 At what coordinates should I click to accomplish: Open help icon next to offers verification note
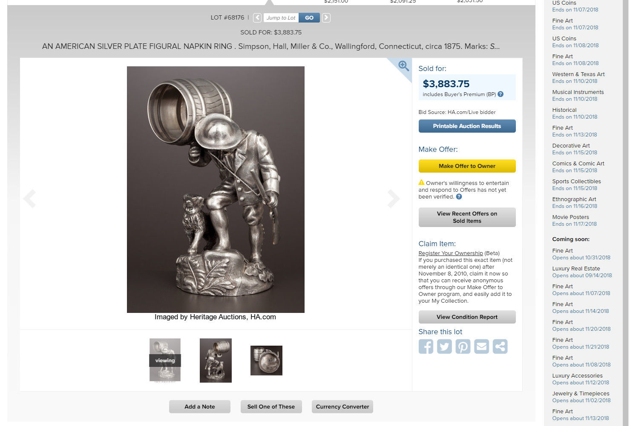(459, 197)
